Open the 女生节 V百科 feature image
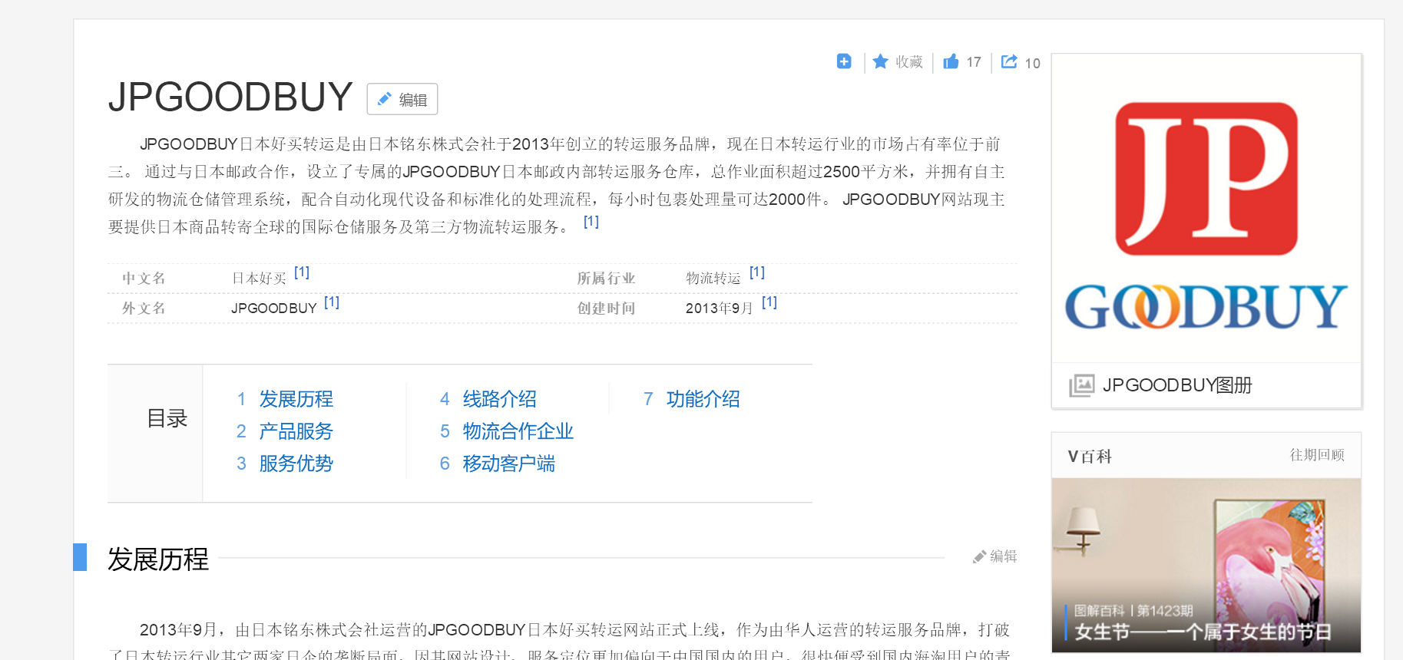This screenshot has width=1403, height=660. (1206, 566)
